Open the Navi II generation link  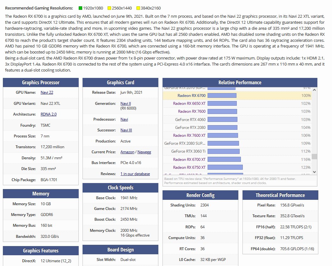pos(126,103)
